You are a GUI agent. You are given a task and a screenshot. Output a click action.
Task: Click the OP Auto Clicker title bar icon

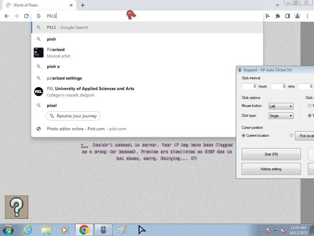[240, 70]
